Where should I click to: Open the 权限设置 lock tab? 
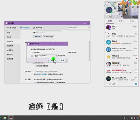point(38,28)
